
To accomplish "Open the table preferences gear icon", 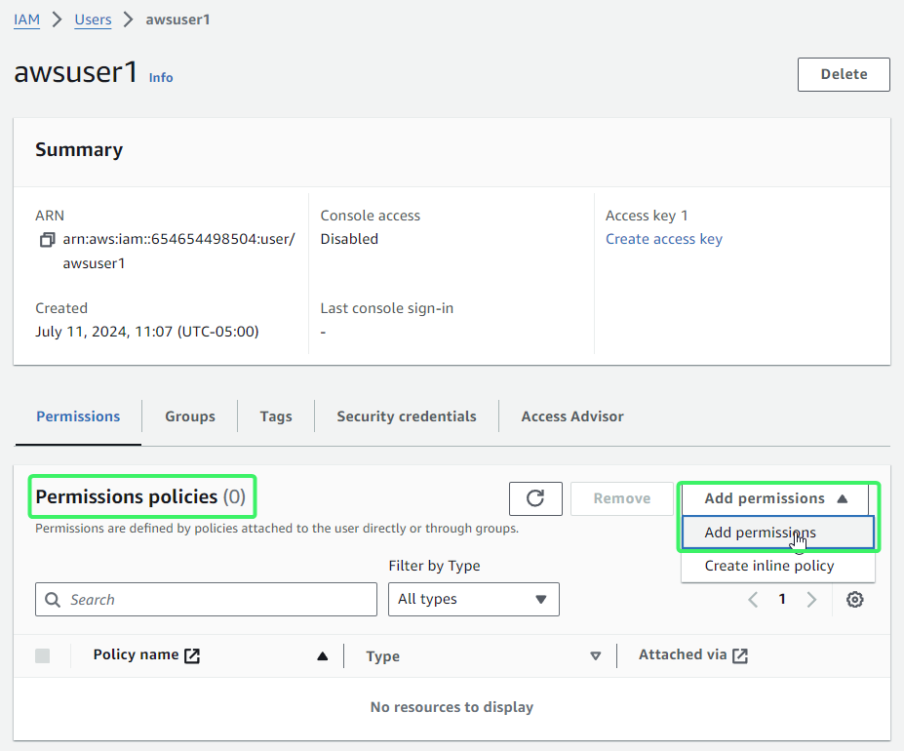I will tap(854, 599).
